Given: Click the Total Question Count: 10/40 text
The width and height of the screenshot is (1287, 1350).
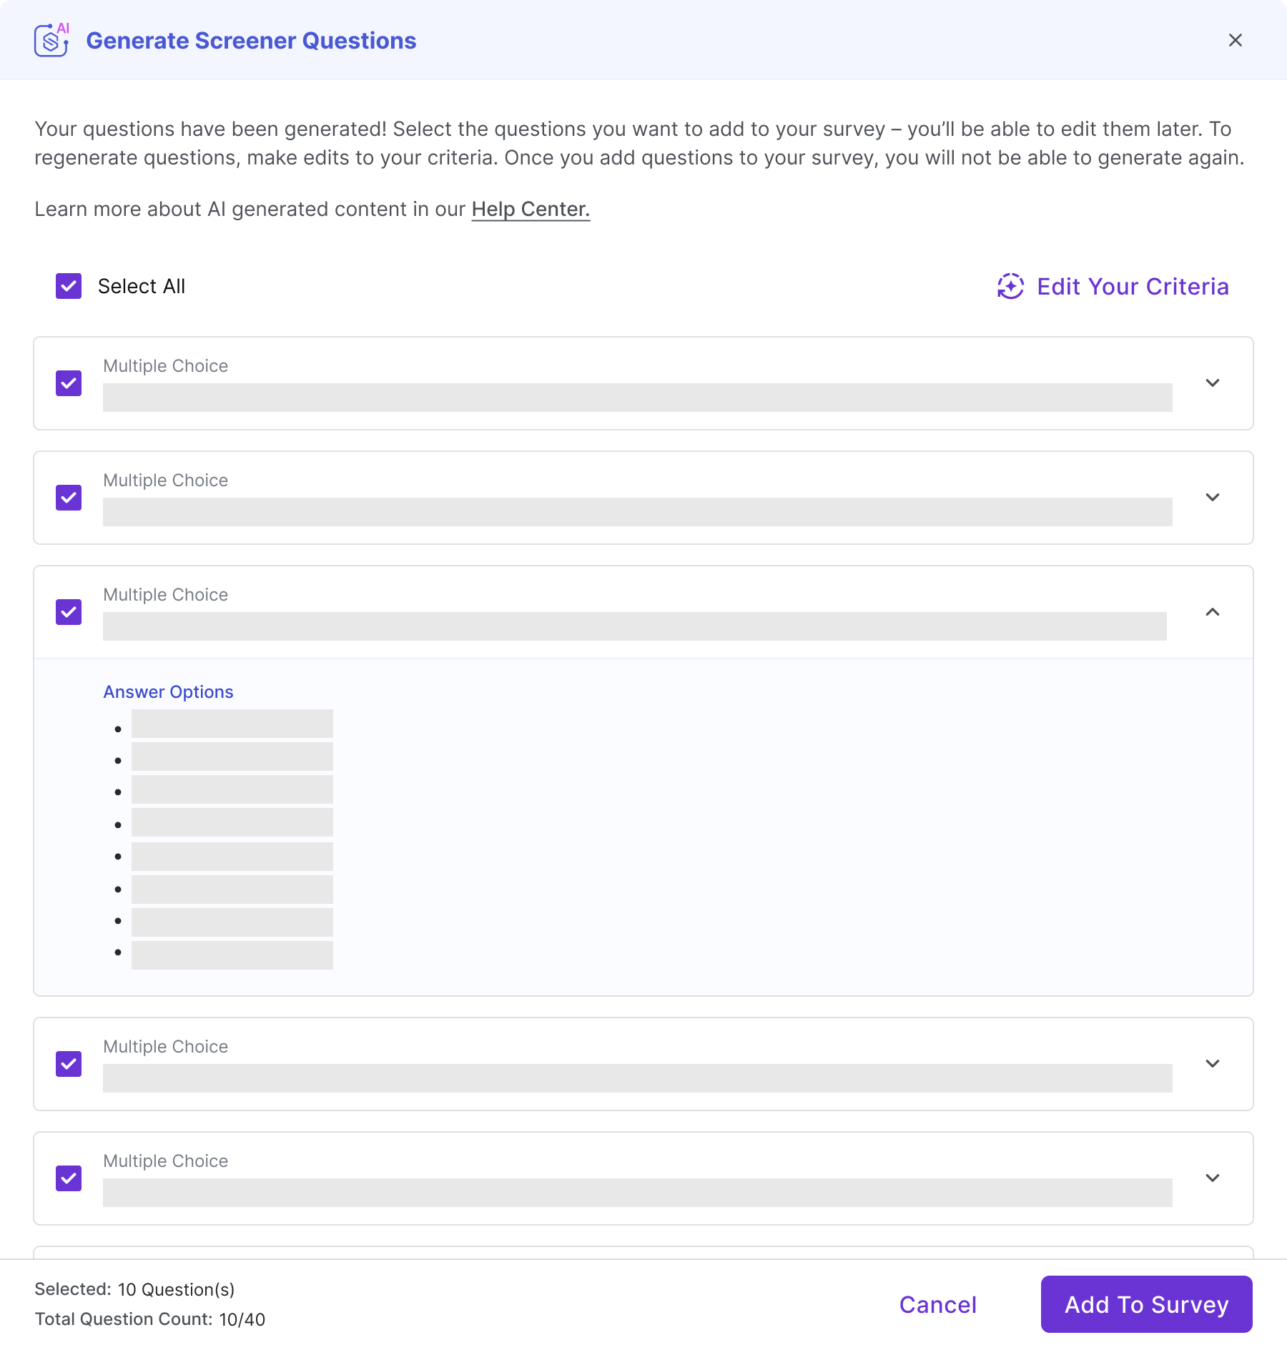Looking at the screenshot, I should coord(149,1319).
